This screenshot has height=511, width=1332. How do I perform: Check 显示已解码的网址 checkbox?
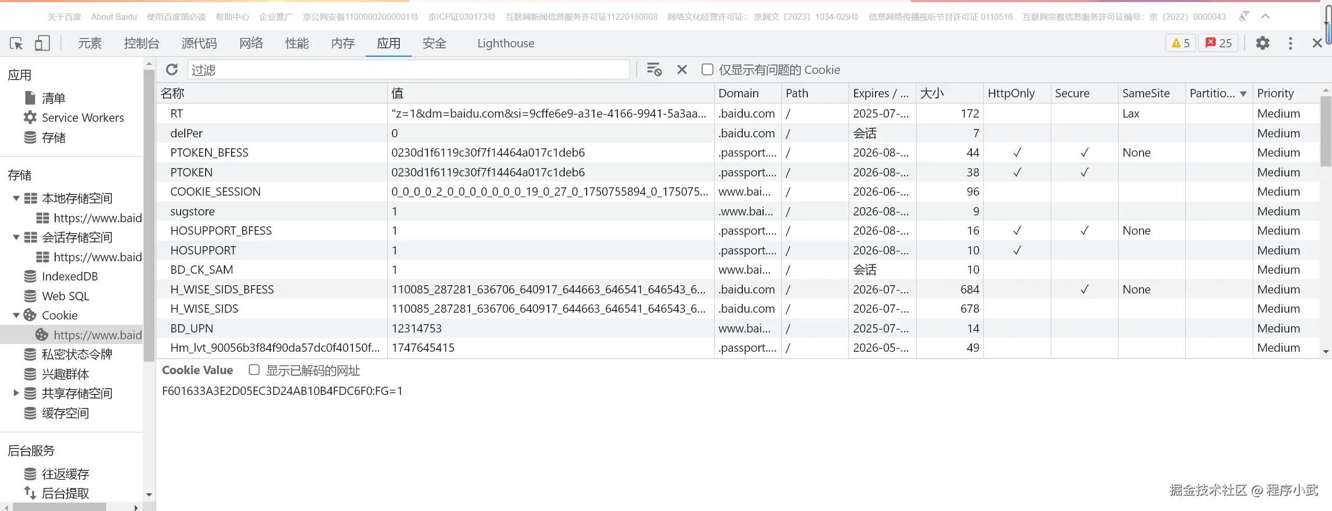pyautogui.click(x=254, y=370)
